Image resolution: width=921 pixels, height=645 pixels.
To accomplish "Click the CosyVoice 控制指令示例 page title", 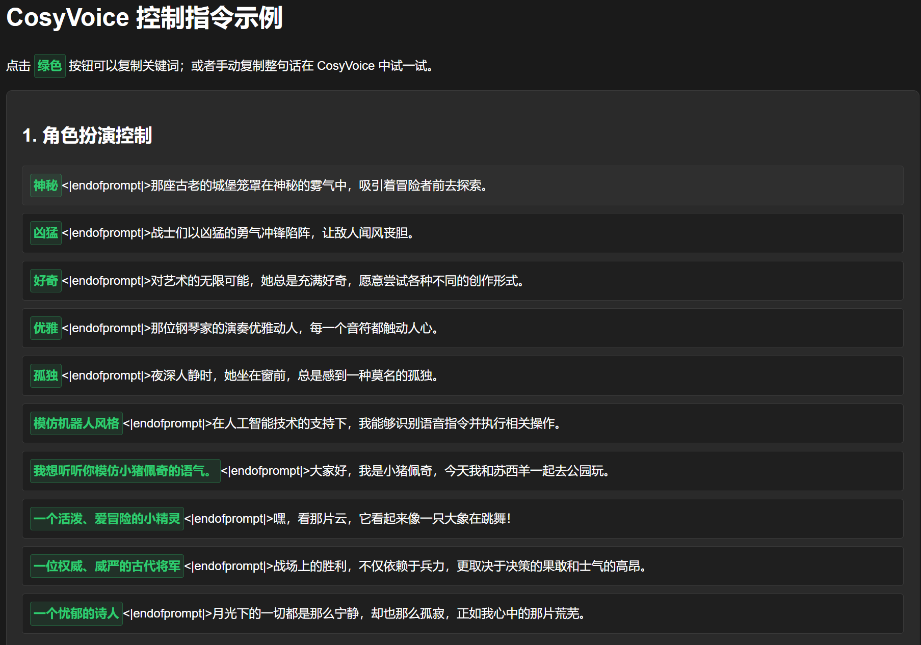I will [144, 18].
